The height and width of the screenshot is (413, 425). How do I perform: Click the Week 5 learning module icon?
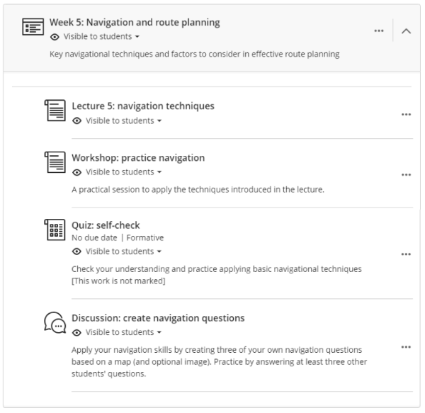click(x=30, y=28)
